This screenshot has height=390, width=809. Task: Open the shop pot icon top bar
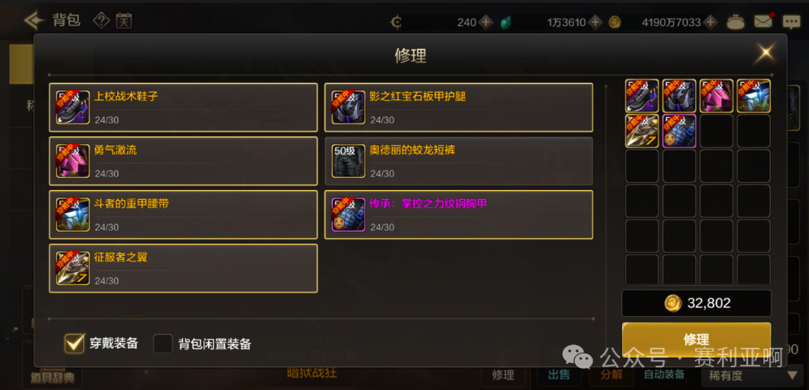point(735,22)
